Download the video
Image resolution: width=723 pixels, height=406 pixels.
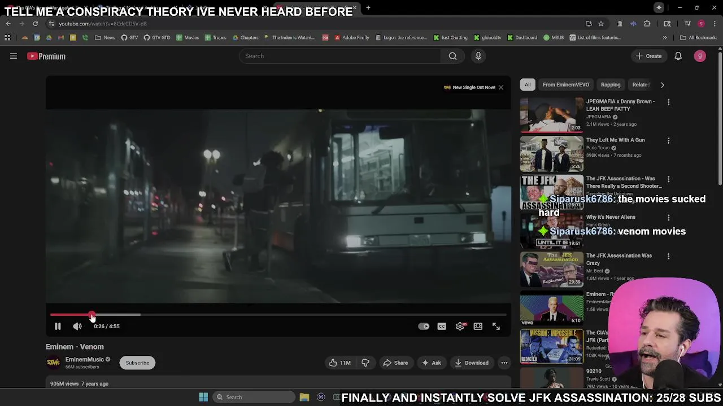tap(472, 363)
